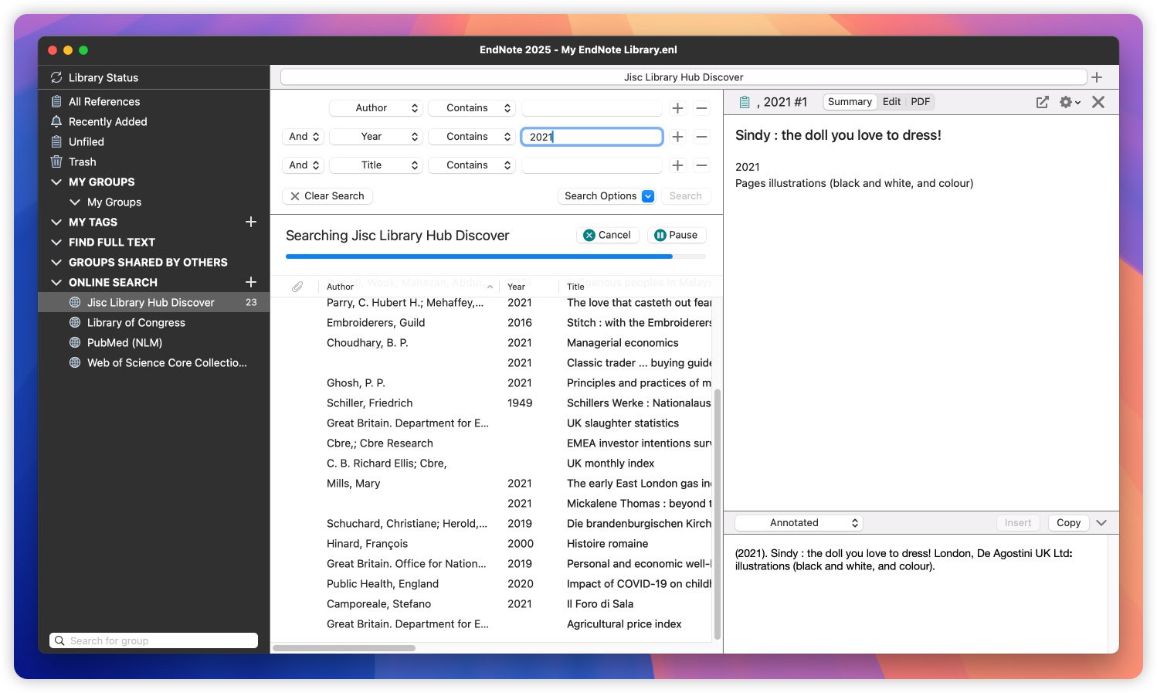
Task: Switch to the Edit tab
Action: (x=891, y=102)
